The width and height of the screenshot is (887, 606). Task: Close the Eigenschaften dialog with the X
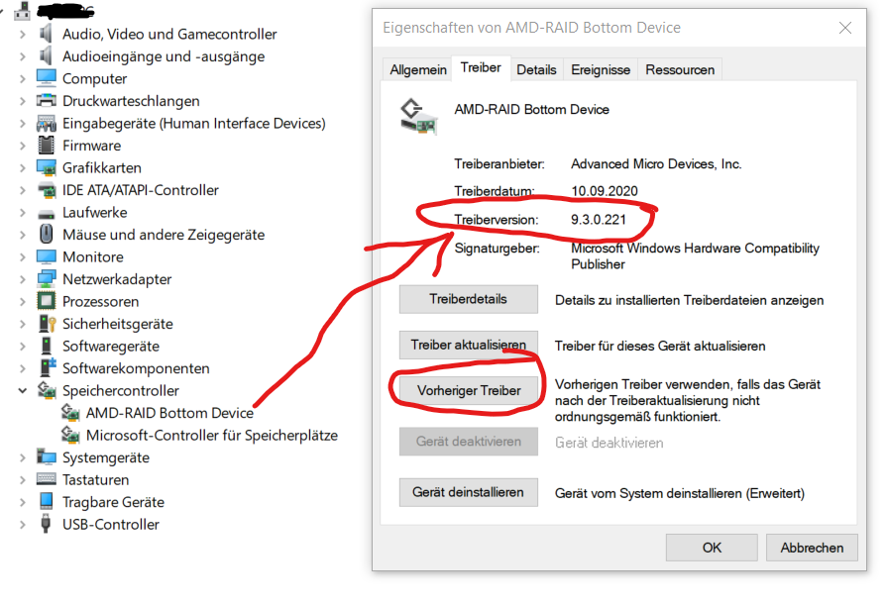tap(845, 28)
